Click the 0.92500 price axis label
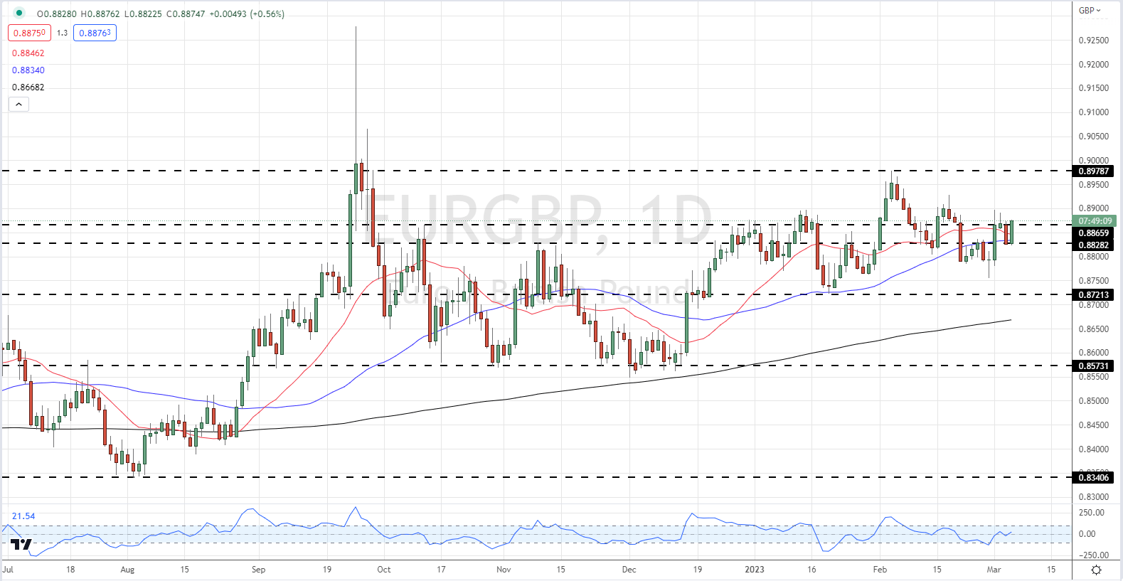This screenshot has width=1123, height=581. click(x=1094, y=41)
